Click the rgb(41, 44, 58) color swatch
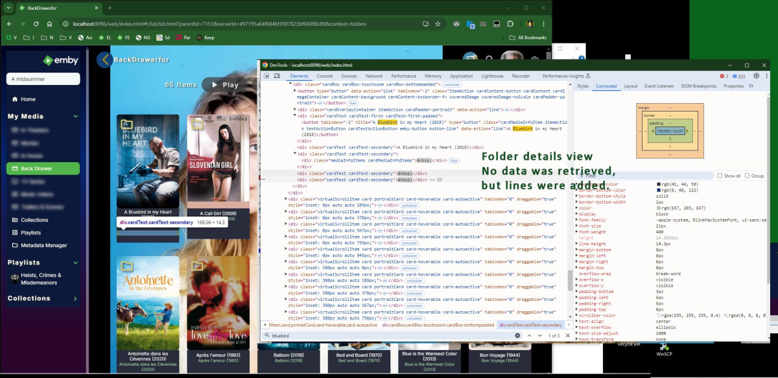This screenshot has width=778, height=378. pyautogui.click(x=658, y=183)
